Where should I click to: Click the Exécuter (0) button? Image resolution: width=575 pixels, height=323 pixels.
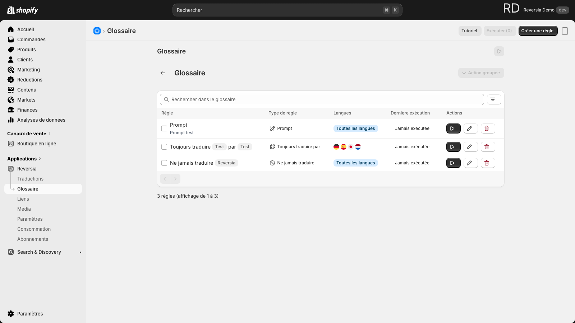(x=499, y=31)
